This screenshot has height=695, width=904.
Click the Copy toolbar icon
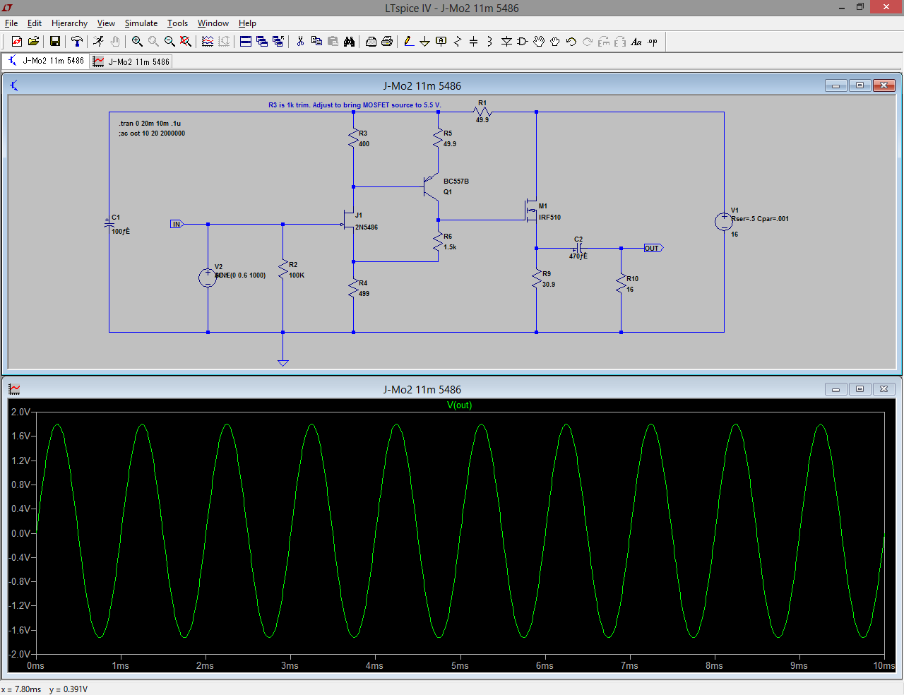pos(316,42)
